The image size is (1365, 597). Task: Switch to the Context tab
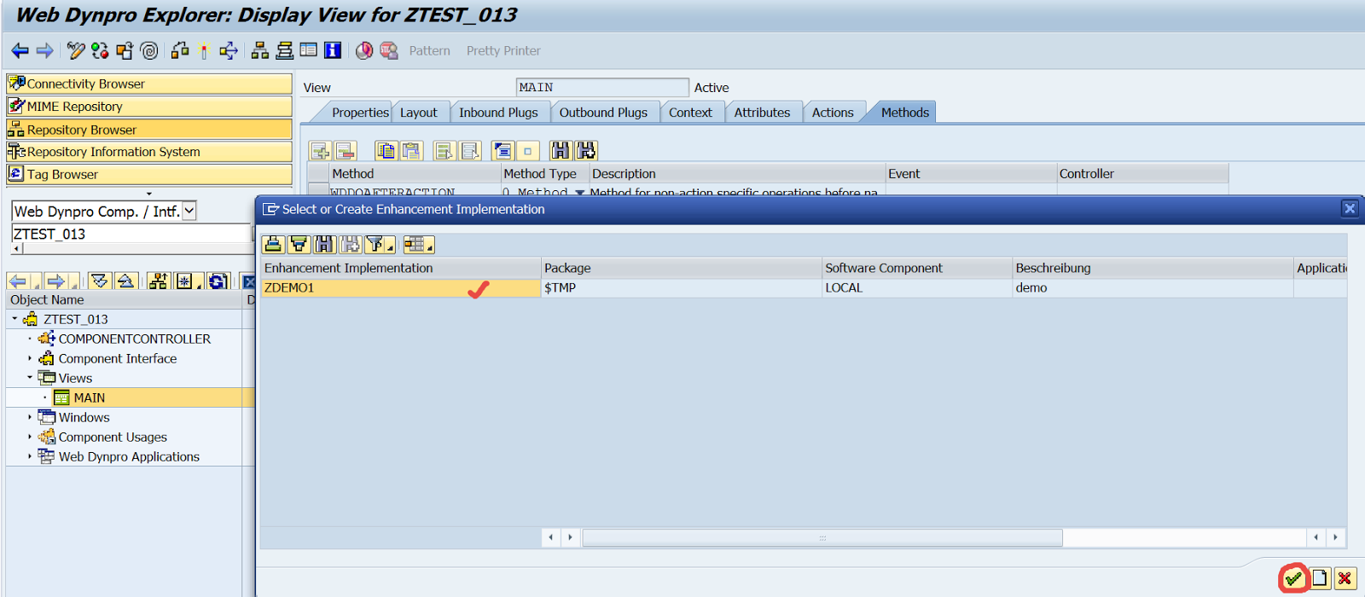tap(690, 113)
